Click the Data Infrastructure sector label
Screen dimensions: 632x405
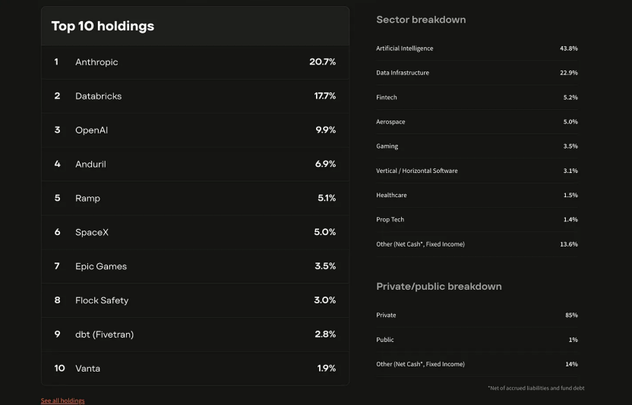click(x=403, y=73)
